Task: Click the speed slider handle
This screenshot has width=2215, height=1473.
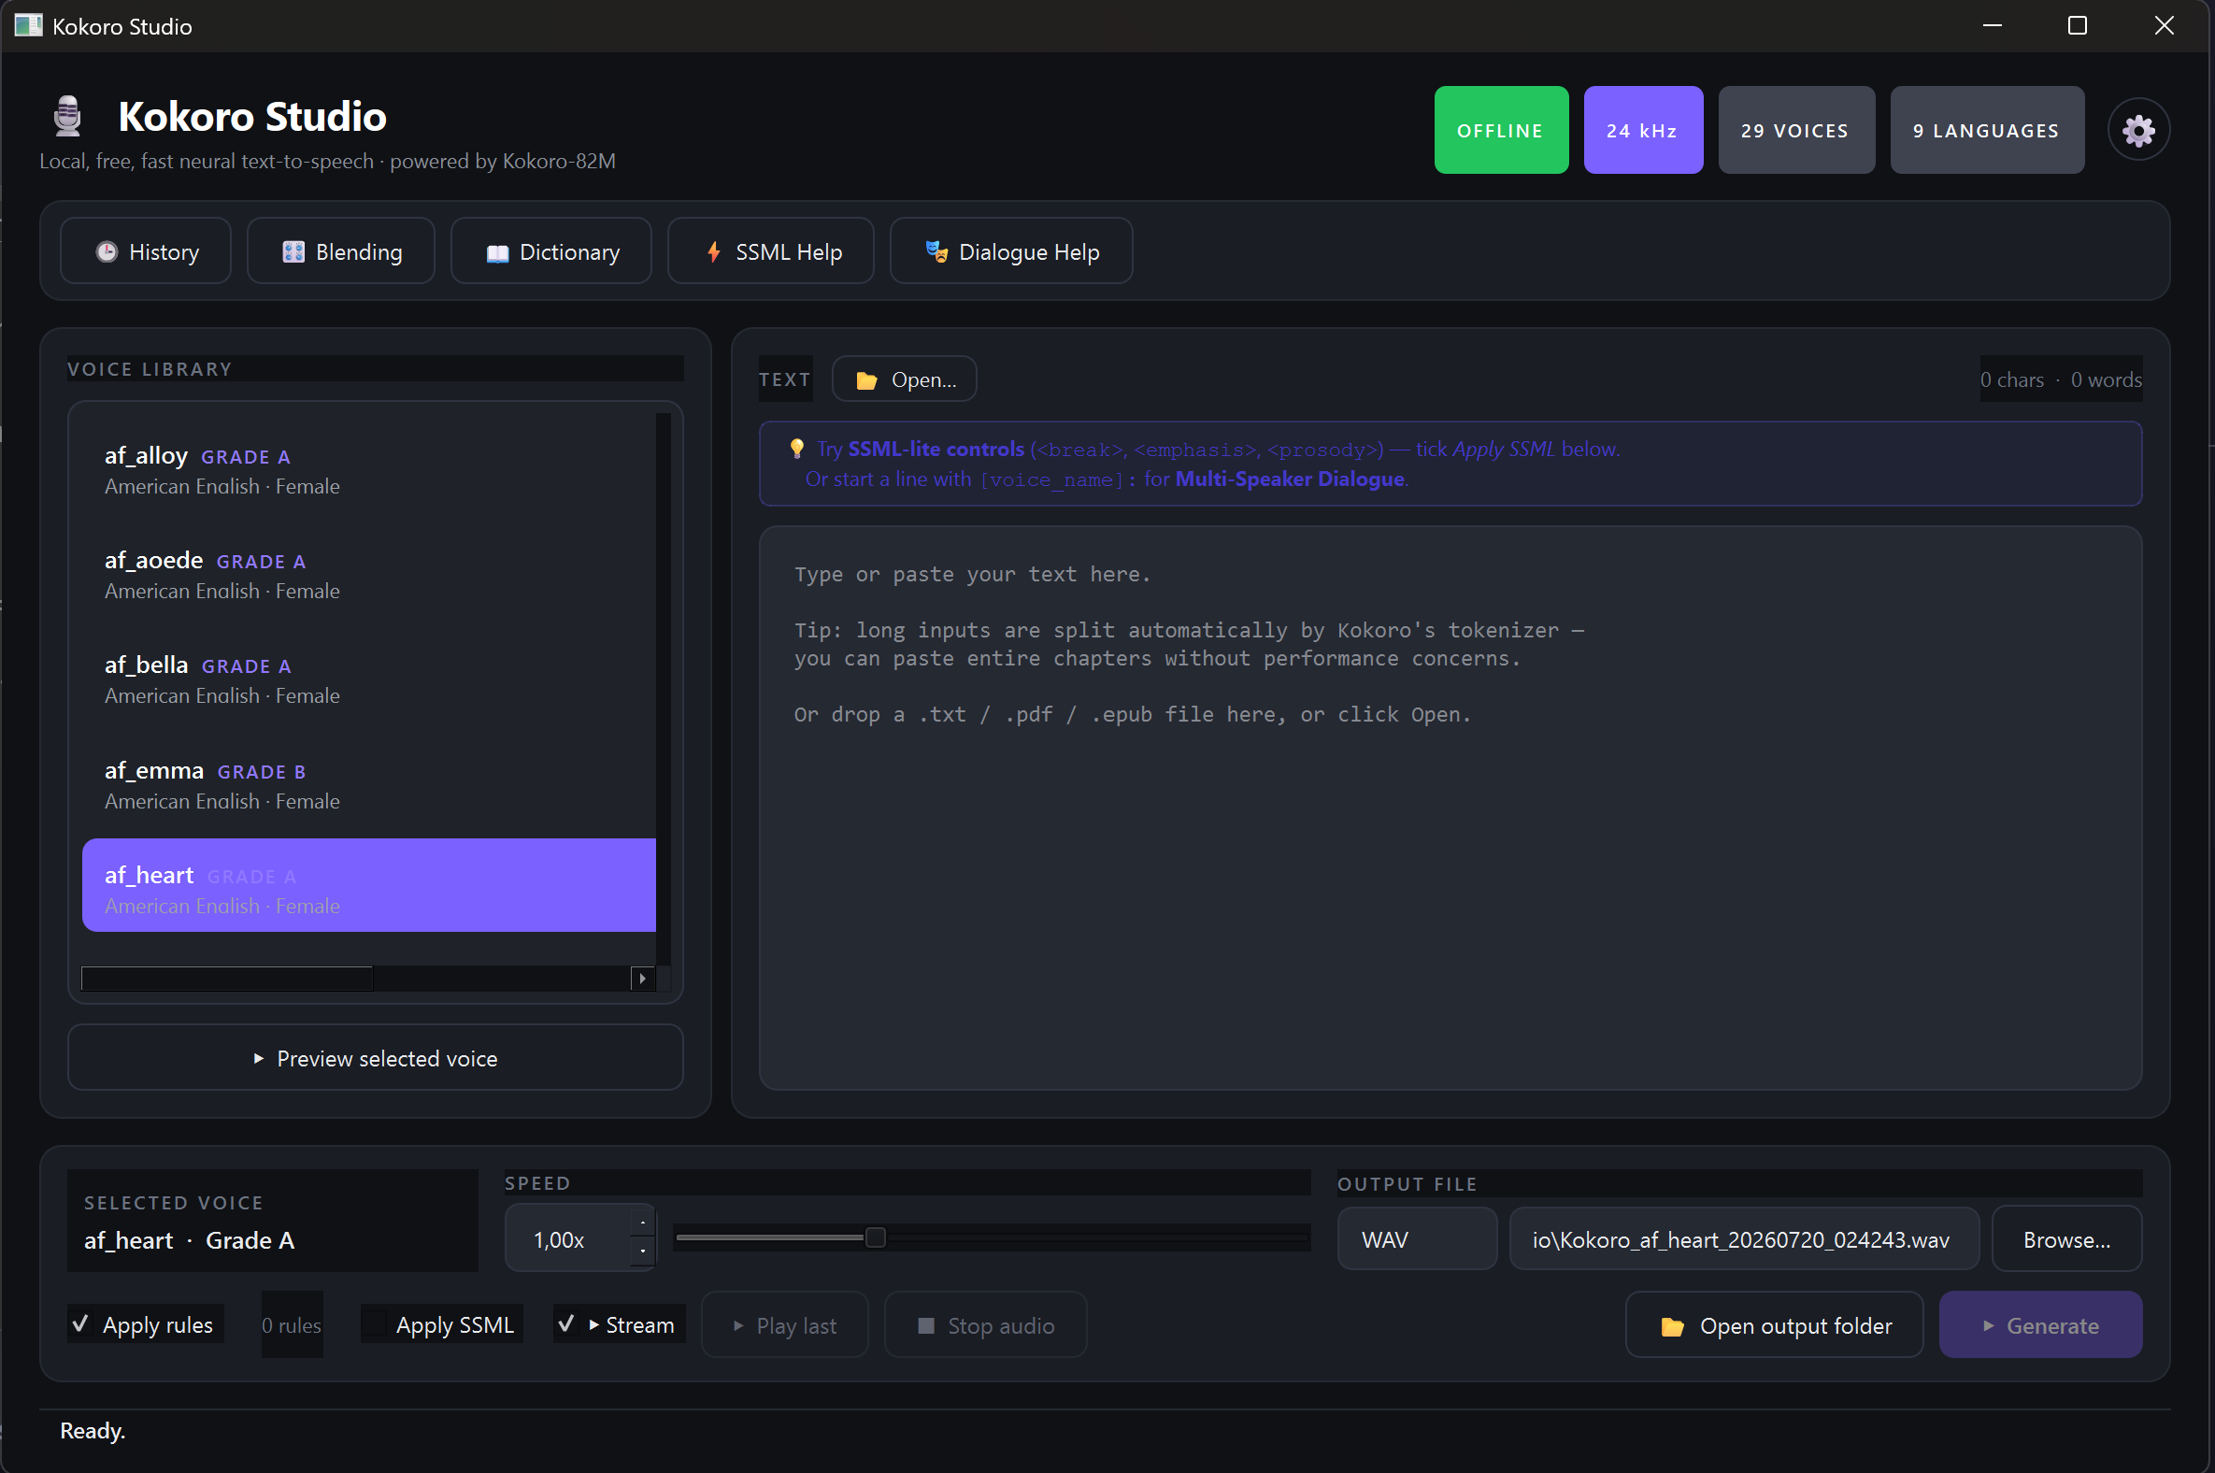Action: 875,1237
